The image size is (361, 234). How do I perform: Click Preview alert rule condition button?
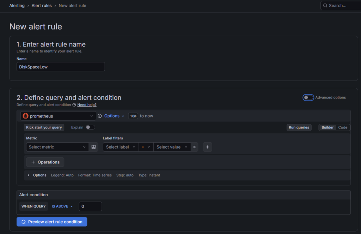[52, 222]
